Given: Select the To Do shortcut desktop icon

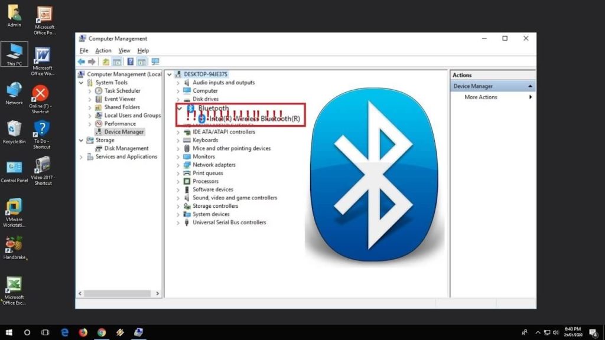Looking at the screenshot, I should (42, 135).
